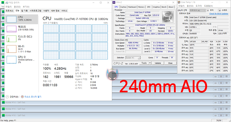Open Task Manager 옵션(O) menu
The width and height of the screenshot is (231, 122).
(x=17, y=7)
